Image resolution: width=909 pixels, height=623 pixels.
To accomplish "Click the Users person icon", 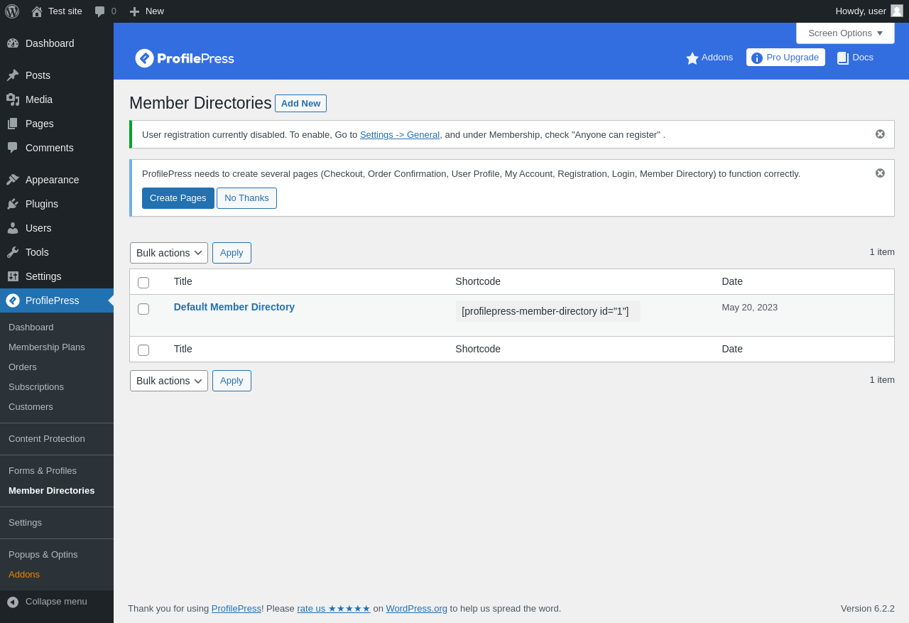I will (13, 228).
